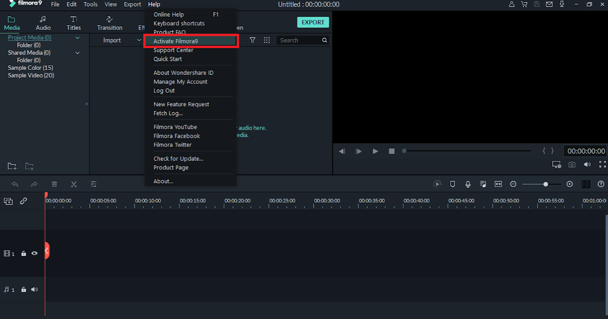
Task: Take a snapshot with the camera icon
Action: point(572,165)
